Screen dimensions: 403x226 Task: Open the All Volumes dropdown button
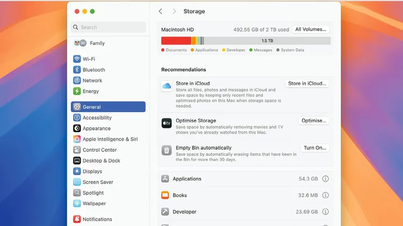tap(311, 30)
